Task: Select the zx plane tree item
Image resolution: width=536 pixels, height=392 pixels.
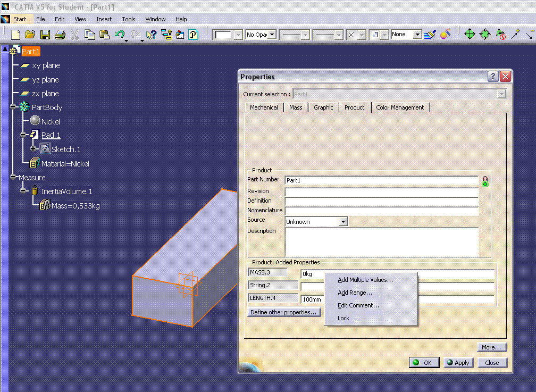Action: coord(45,94)
